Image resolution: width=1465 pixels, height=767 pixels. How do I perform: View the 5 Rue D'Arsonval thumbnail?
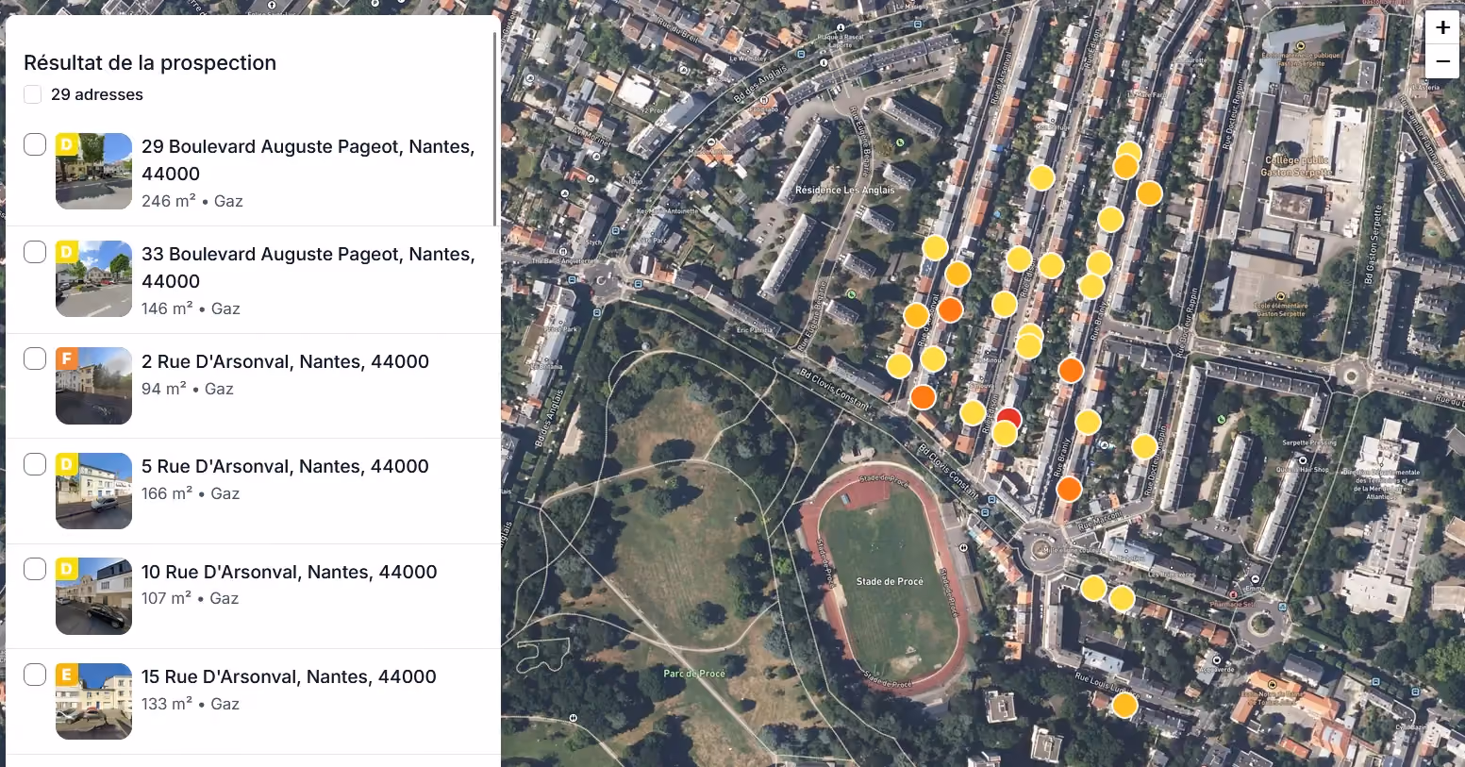[x=93, y=491]
